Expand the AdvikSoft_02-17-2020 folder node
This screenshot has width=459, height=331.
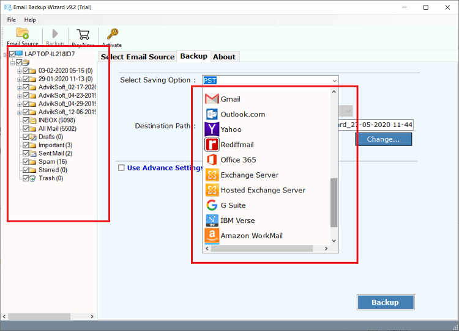click(20, 88)
